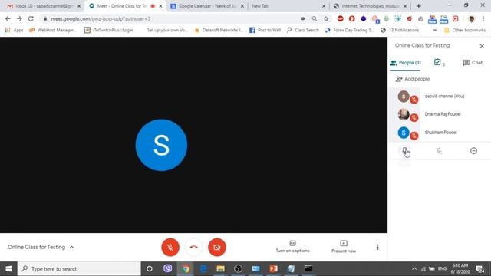Mute Shubham Poudel's microphone icon
The height and width of the screenshot is (276, 491).
point(439,151)
